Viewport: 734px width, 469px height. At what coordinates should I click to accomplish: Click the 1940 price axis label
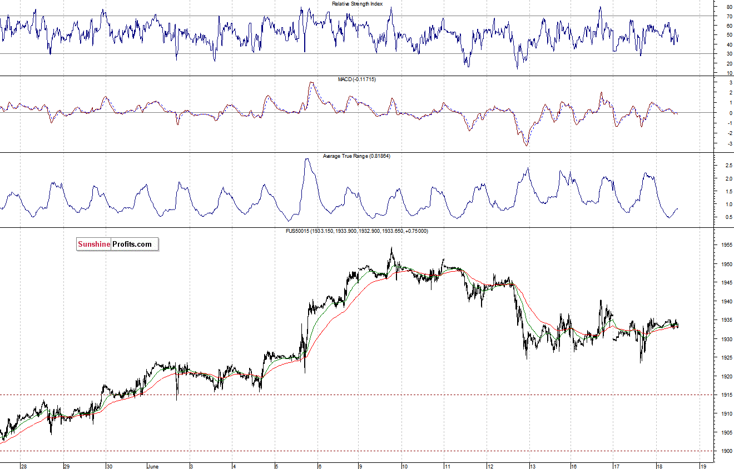(x=727, y=301)
